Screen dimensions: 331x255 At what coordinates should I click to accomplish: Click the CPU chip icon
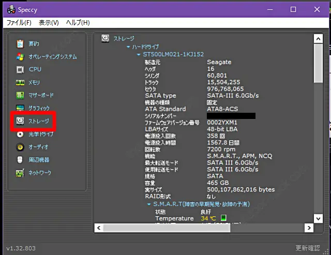click(x=20, y=69)
